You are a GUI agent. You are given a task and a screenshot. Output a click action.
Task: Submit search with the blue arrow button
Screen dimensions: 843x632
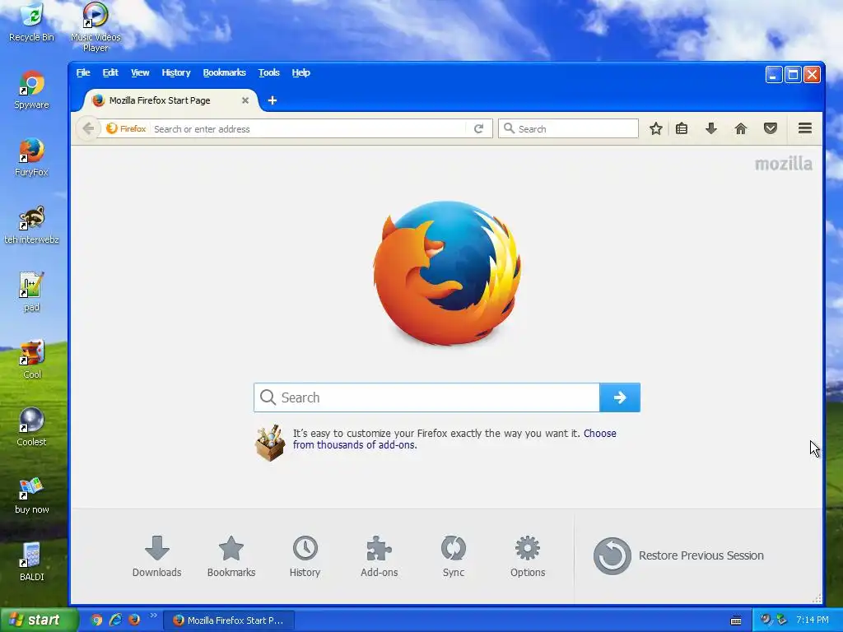[619, 397]
